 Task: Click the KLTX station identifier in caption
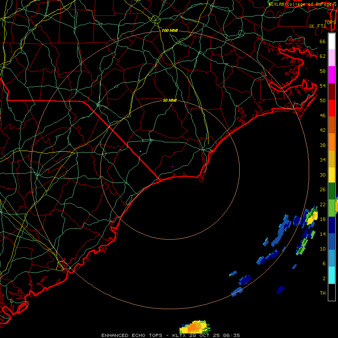click(x=179, y=335)
